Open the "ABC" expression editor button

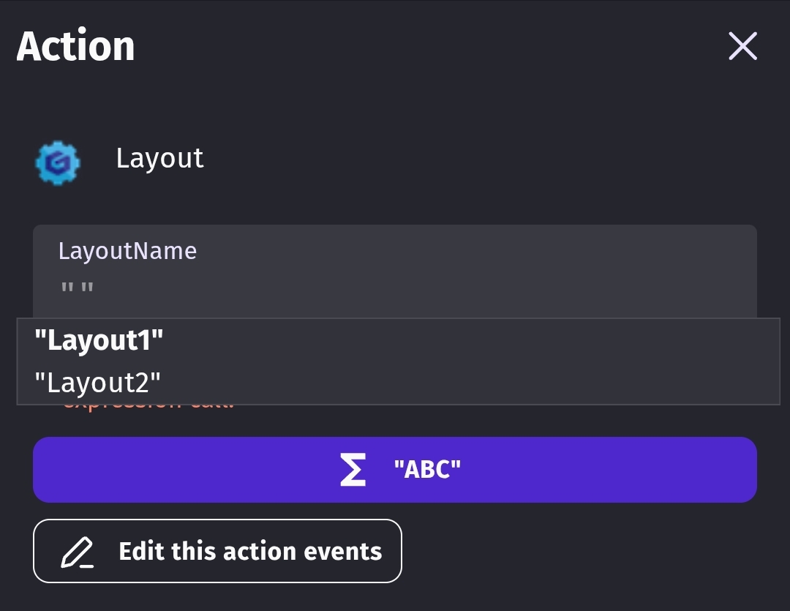[x=395, y=469]
